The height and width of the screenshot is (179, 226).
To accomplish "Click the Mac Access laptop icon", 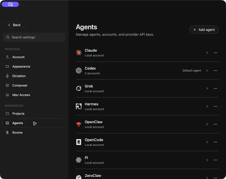I will [x=7, y=95].
